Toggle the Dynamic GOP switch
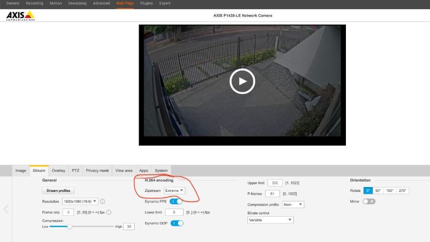The image size is (430, 242). pos(177,223)
